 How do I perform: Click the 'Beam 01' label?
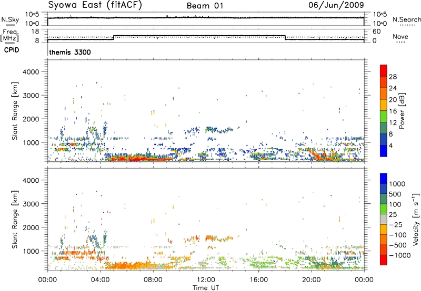point(205,6)
